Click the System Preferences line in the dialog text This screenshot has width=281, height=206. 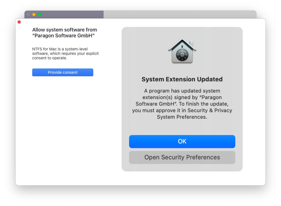click(x=182, y=117)
